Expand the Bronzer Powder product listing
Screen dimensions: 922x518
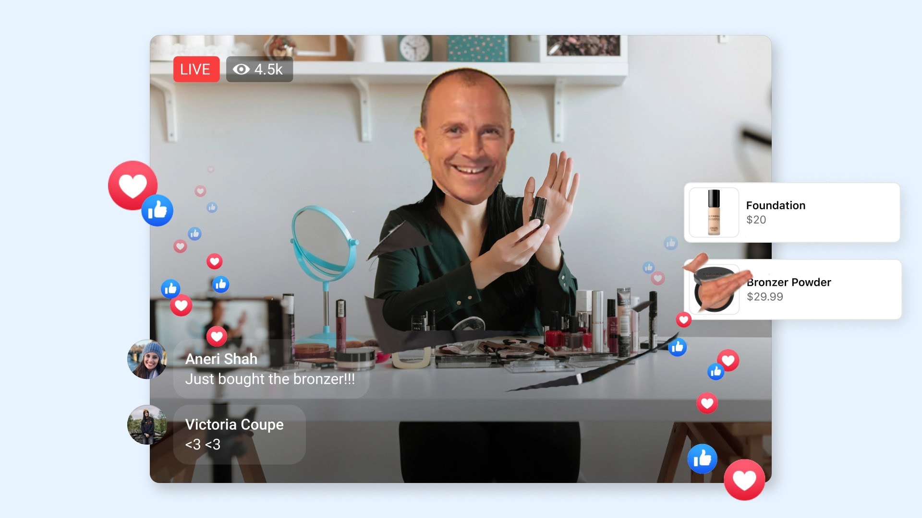(x=792, y=288)
